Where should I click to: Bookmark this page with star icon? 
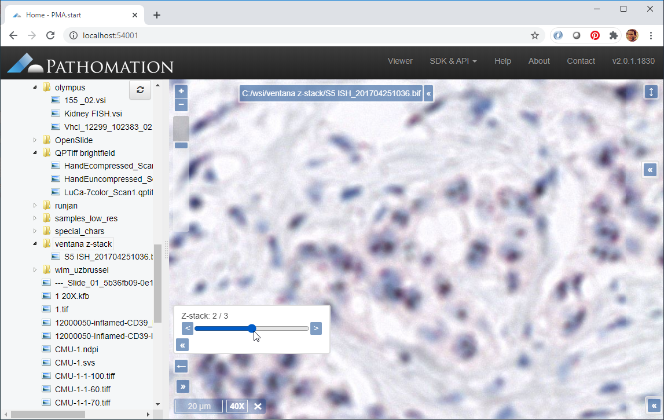pyautogui.click(x=535, y=35)
